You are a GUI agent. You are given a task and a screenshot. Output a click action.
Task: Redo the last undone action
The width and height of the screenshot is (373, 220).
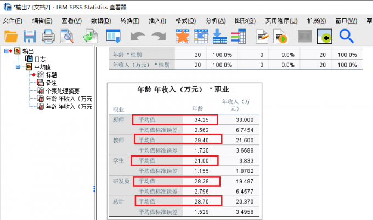(x=159, y=36)
